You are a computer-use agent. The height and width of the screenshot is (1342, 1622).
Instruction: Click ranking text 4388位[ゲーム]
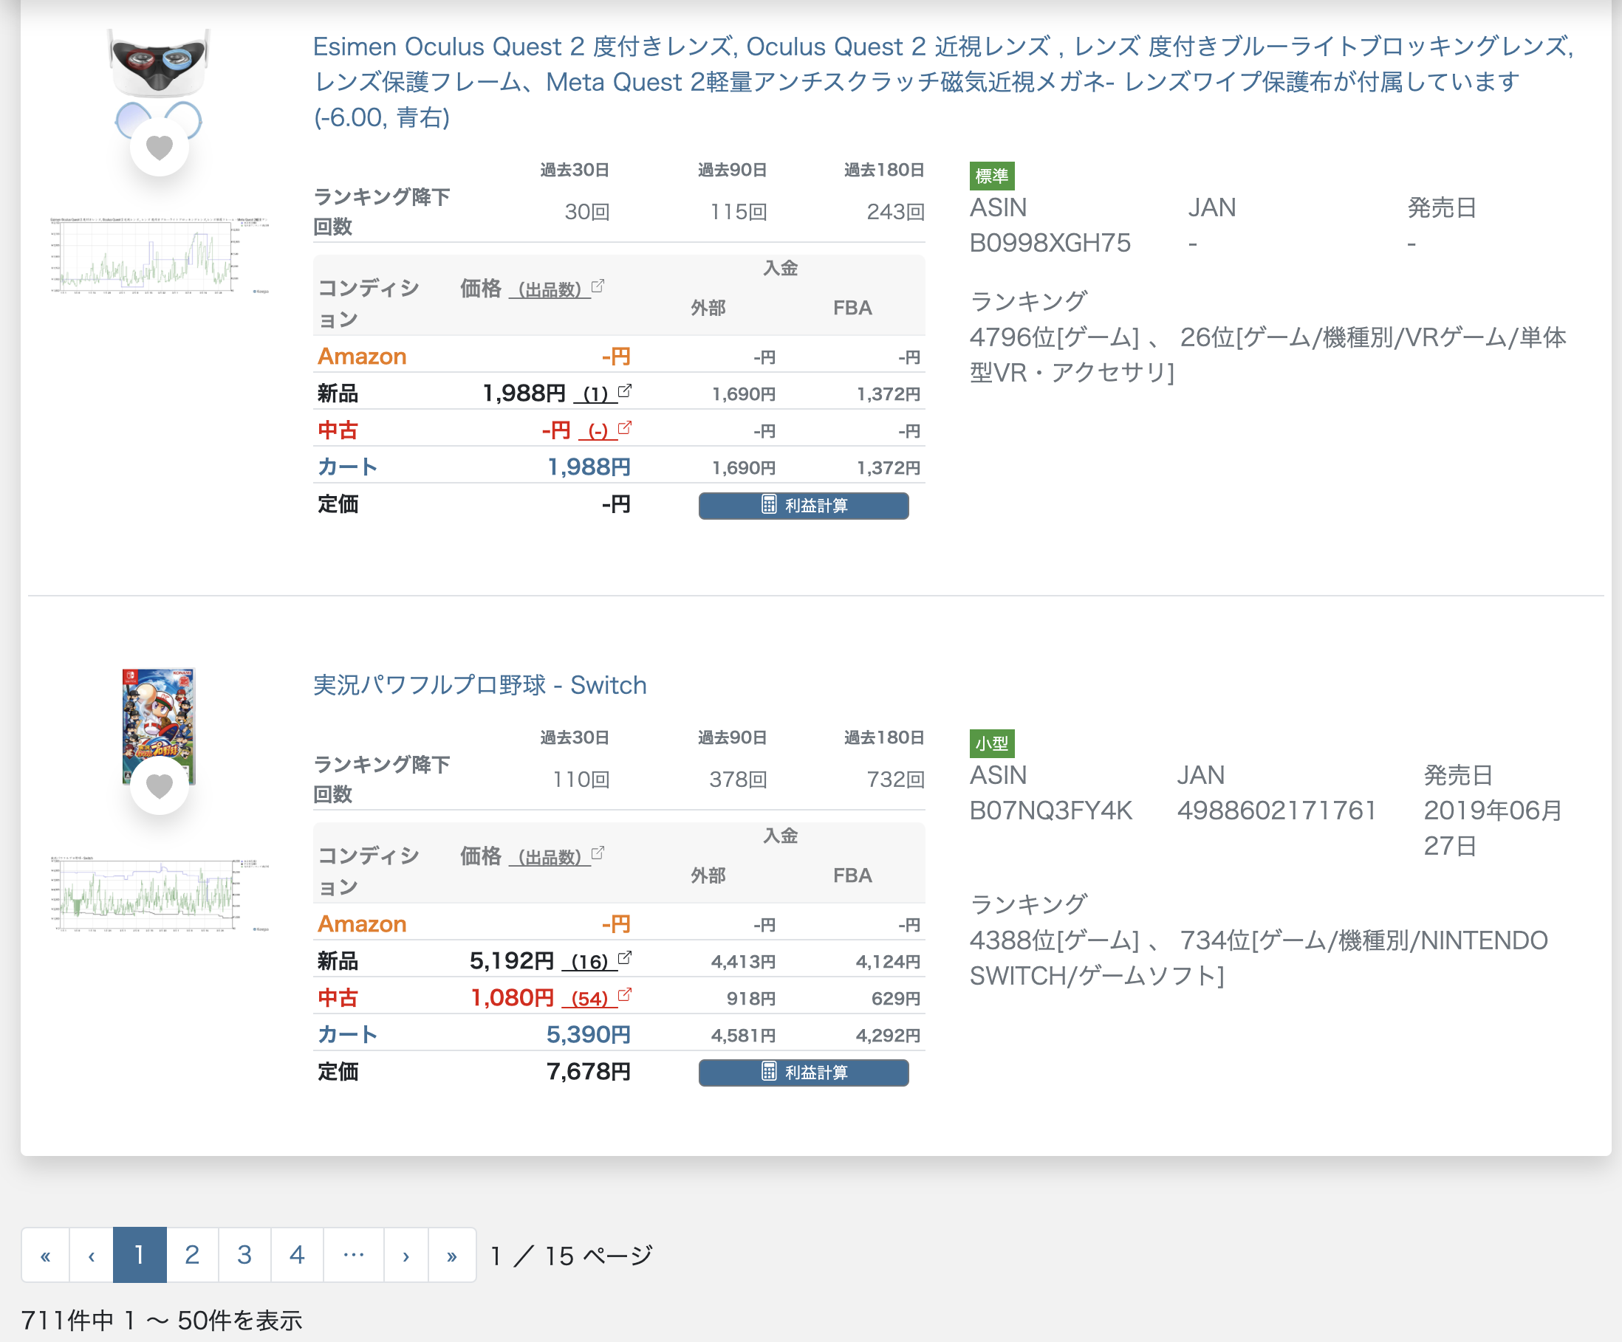[1054, 940]
